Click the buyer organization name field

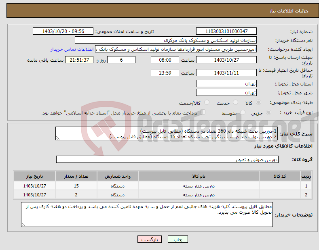pyautogui.click(x=166, y=40)
